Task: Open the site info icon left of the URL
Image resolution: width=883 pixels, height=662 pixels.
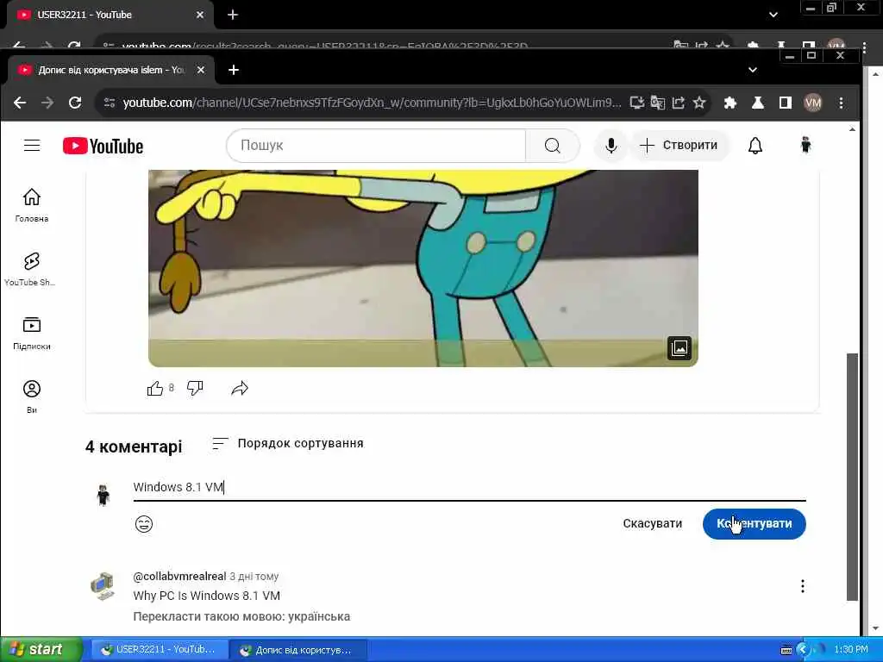Action: pyautogui.click(x=110, y=103)
